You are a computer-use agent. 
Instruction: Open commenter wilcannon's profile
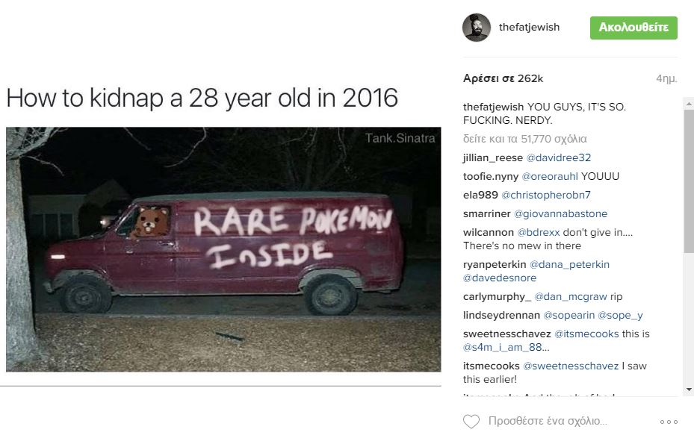click(x=488, y=232)
